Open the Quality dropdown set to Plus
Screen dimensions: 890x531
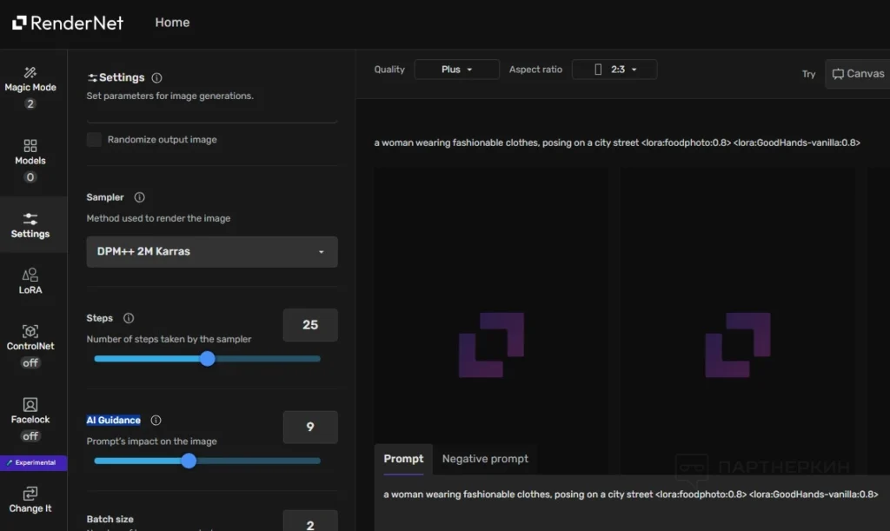(x=457, y=70)
